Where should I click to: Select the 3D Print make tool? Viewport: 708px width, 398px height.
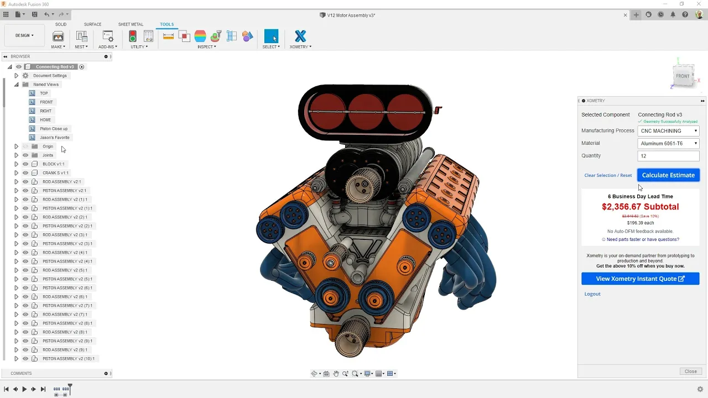point(58,36)
